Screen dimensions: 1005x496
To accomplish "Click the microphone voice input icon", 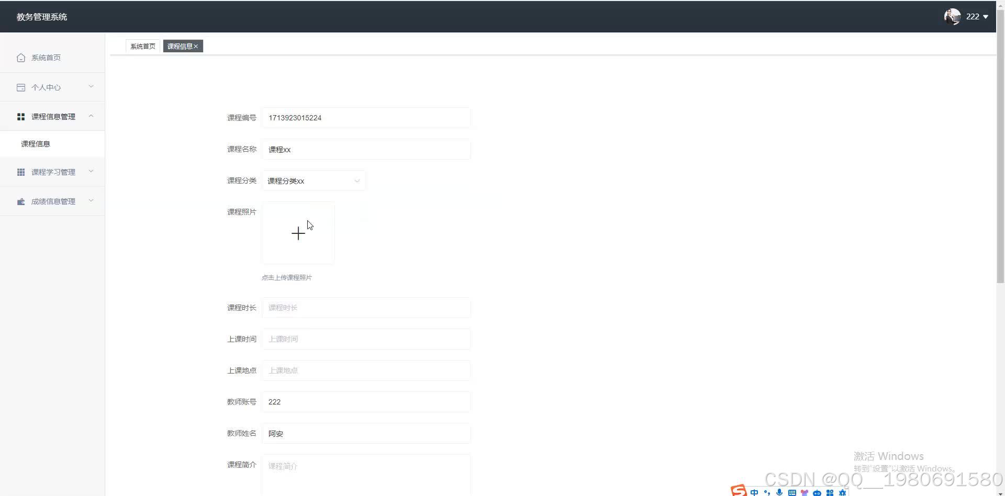I will point(779,492).
